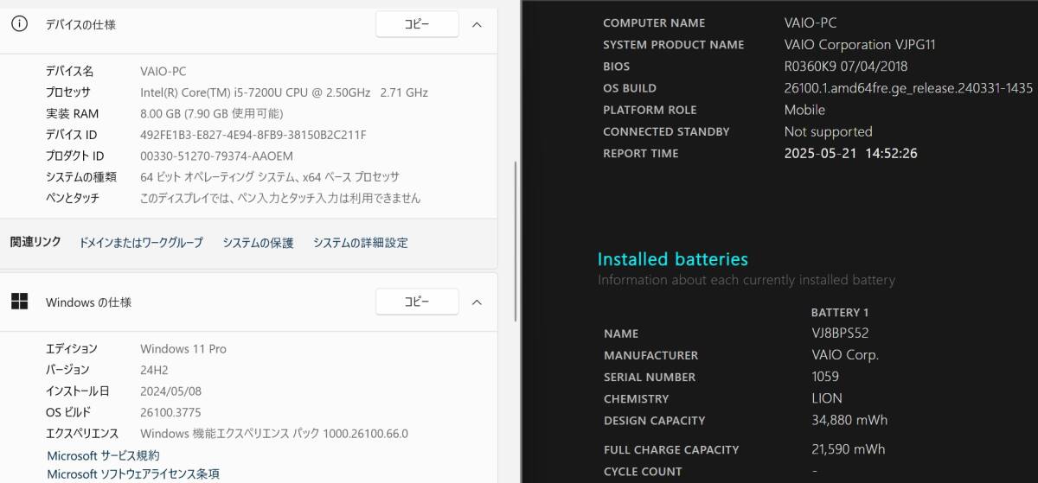Copy device specifications with the top コピー button

click(417, 24)
